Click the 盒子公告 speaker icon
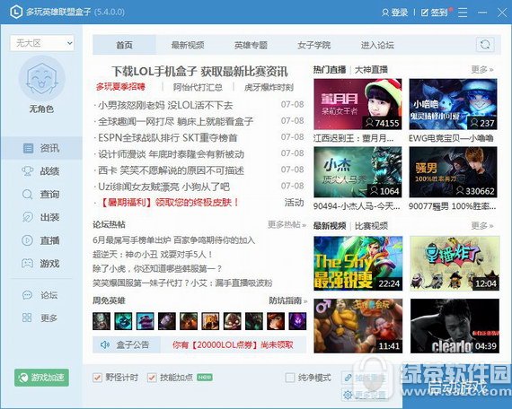 (x=105, y=344)
